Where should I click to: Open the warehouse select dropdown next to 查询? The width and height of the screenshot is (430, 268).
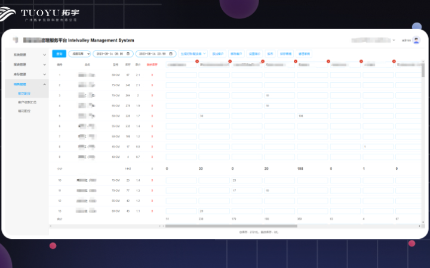(79, 54)
